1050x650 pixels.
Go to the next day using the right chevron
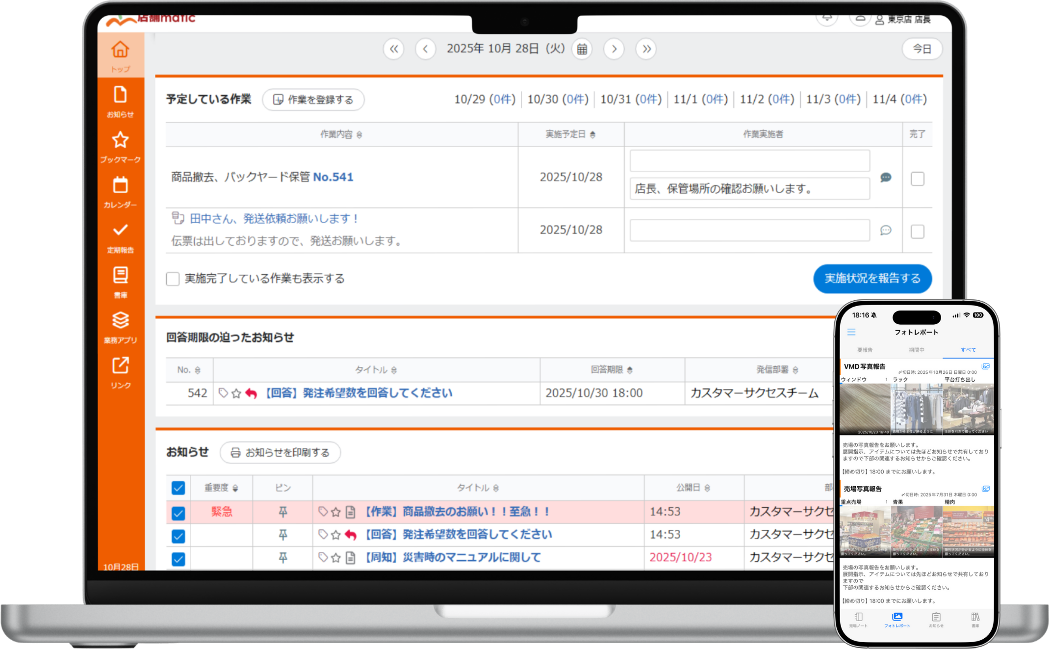[x=614, y=49]
